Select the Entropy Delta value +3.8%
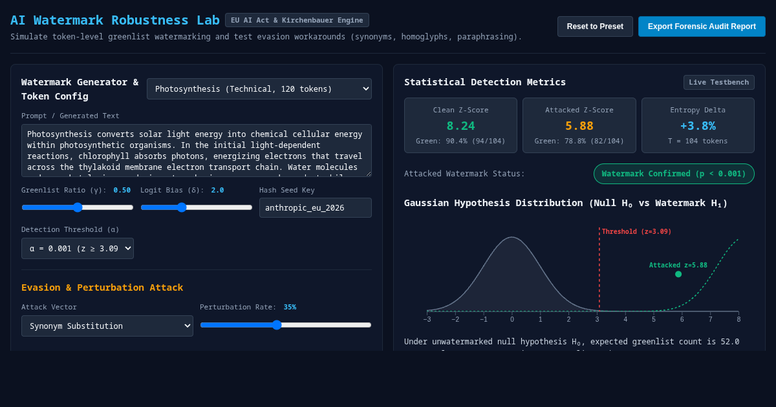This screenshot has width=776, height=407. (x=698, y=126)
